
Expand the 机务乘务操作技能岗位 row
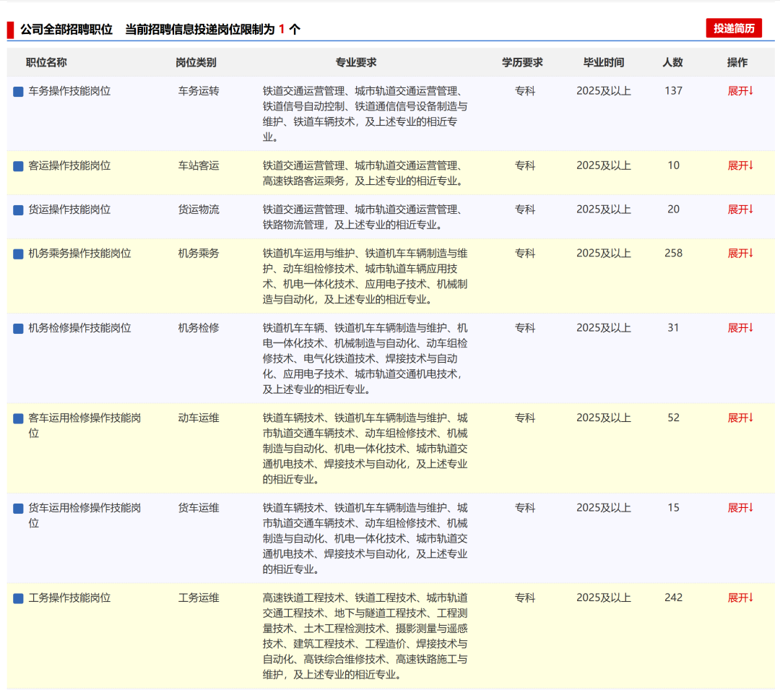point(740,253)
